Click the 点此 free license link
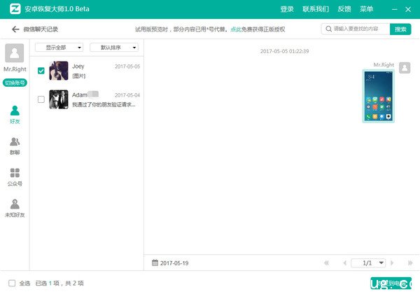The height and width of the screenshot is (294, 420). [236, 29]
